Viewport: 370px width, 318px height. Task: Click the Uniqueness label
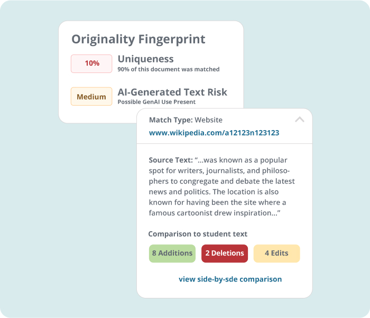pyautogui.click(x=145, y=59)
